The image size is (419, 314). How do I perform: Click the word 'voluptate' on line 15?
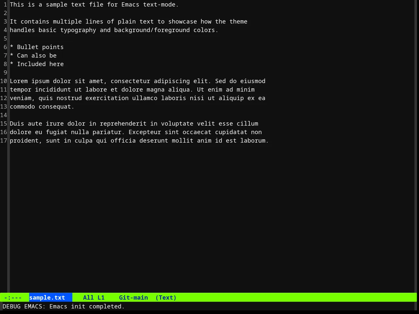pos(177,124)
